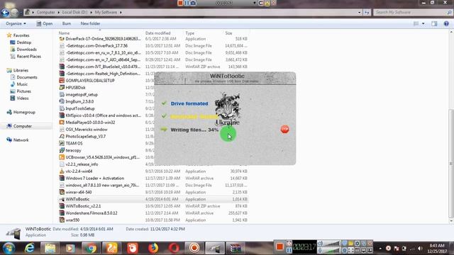Image resolution: width=454 pixels, height=255 pixels.
Task: Open the view options dropdown arrow
Action: [x=423, y=23]
